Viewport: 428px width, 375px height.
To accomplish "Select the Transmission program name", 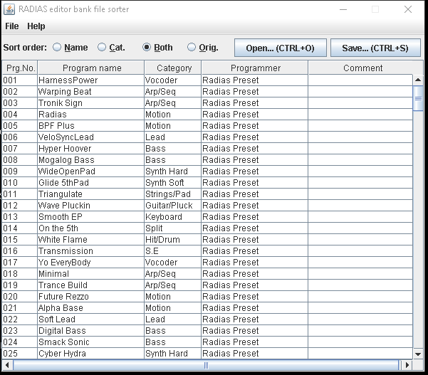I will point(90,251).
